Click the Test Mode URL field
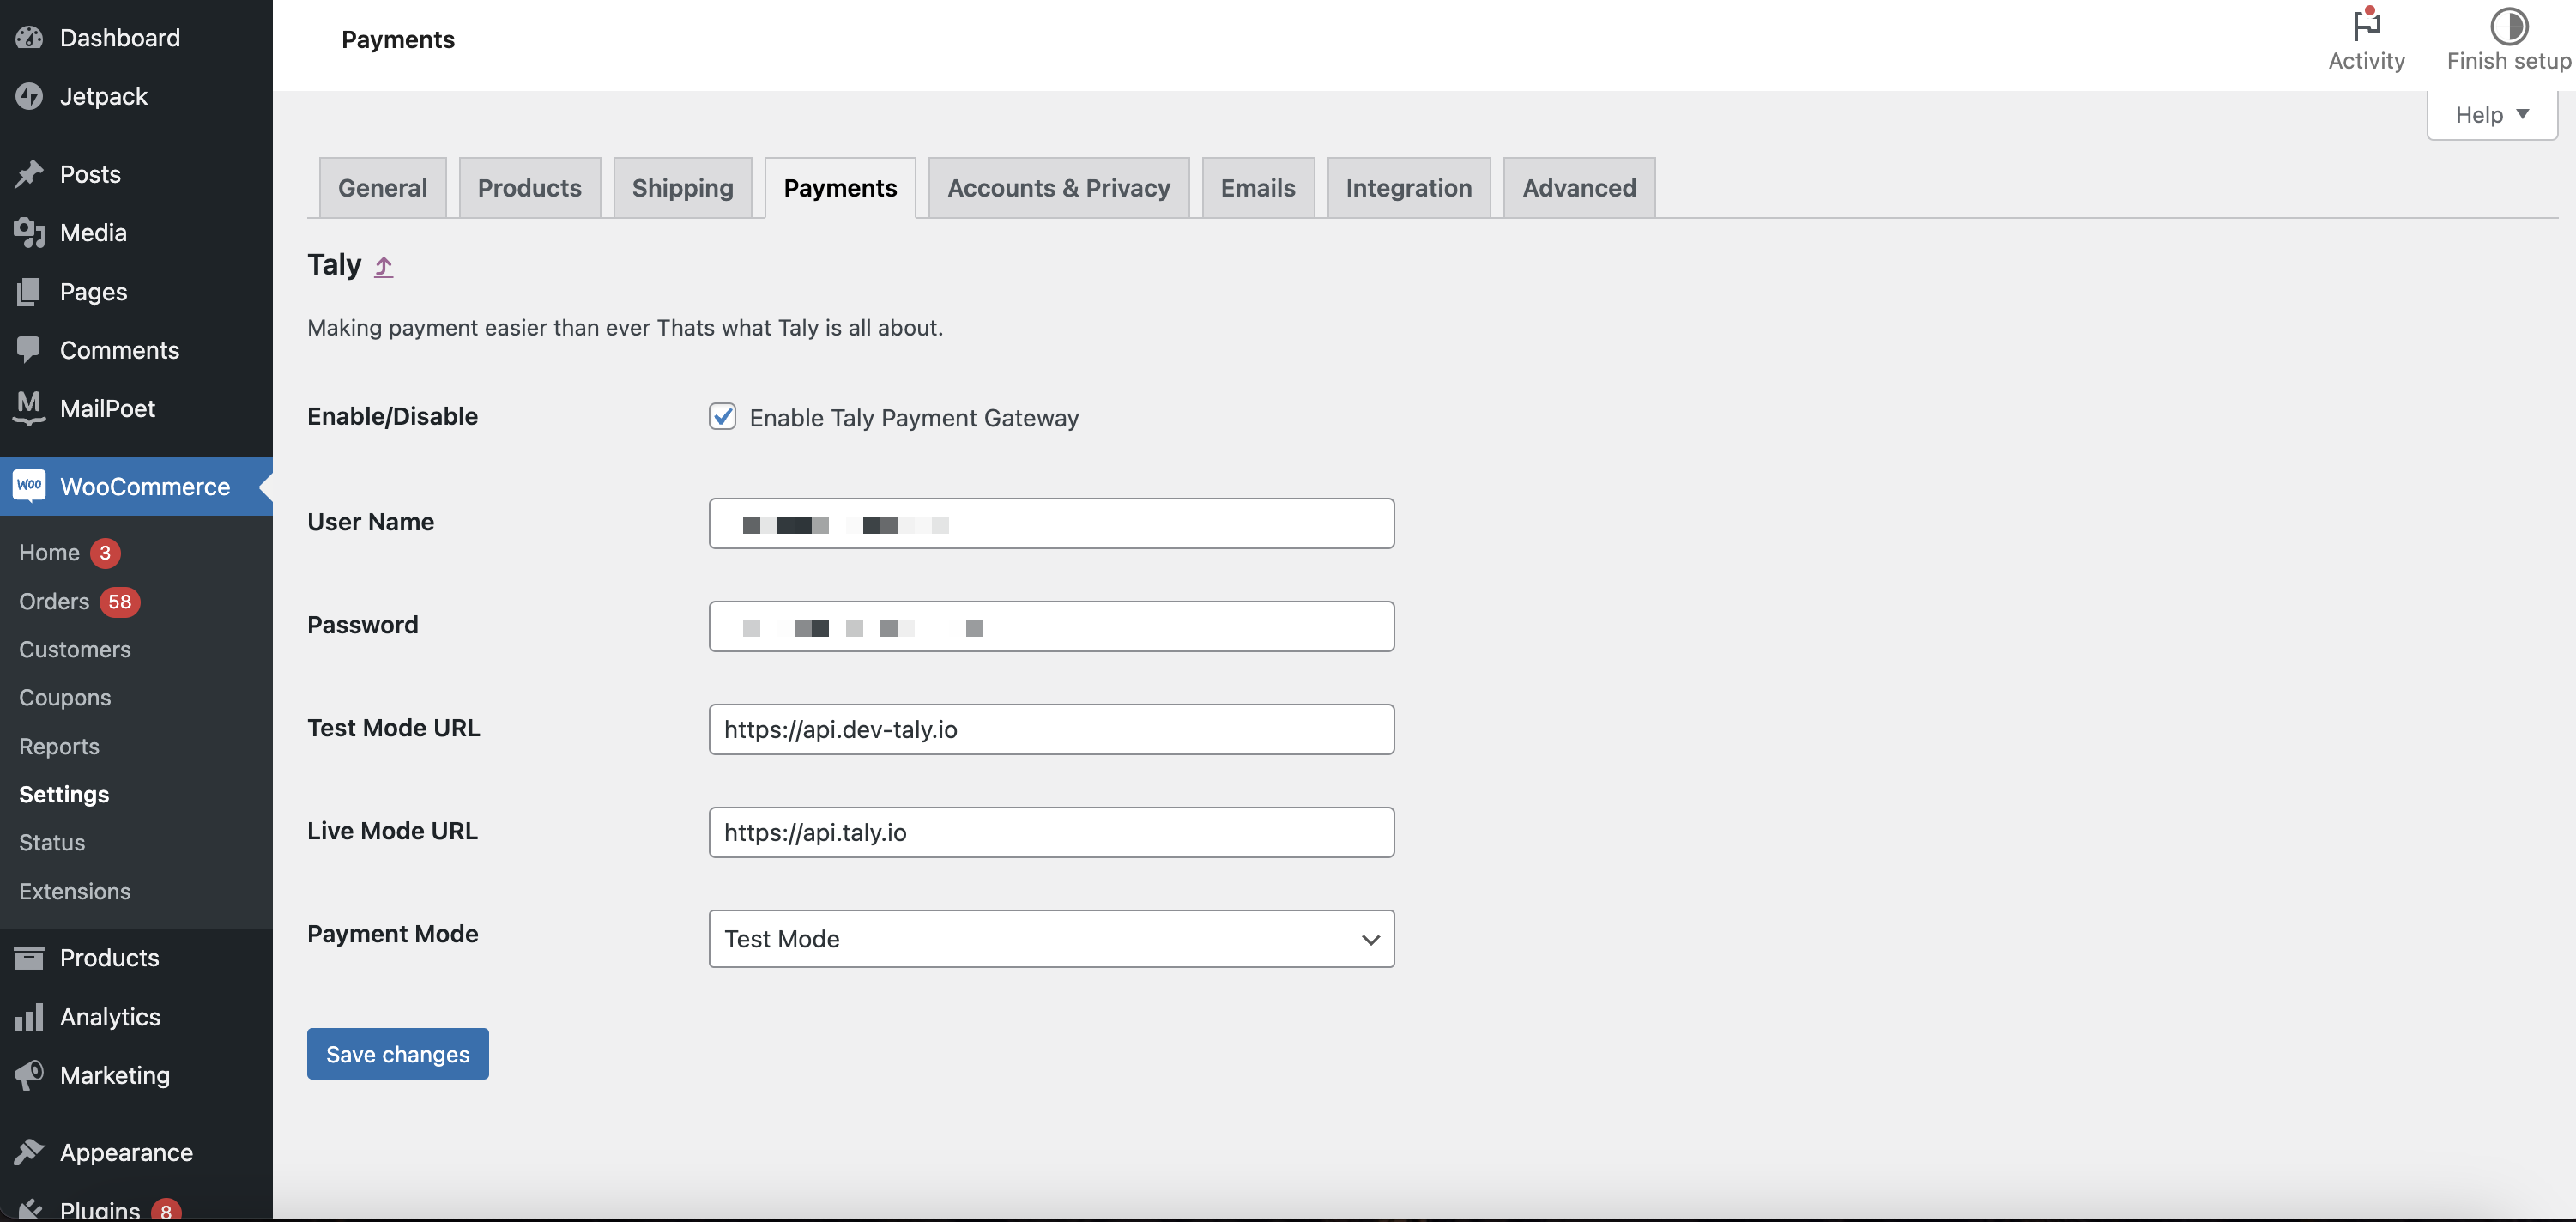 pos(1051,729)
